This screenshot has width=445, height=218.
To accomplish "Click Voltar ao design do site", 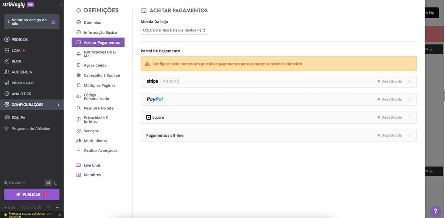I will pos(29,21).
